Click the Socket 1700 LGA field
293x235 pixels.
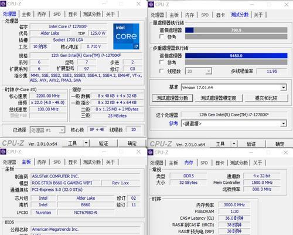pyautogui.click(x=69, y=40)
